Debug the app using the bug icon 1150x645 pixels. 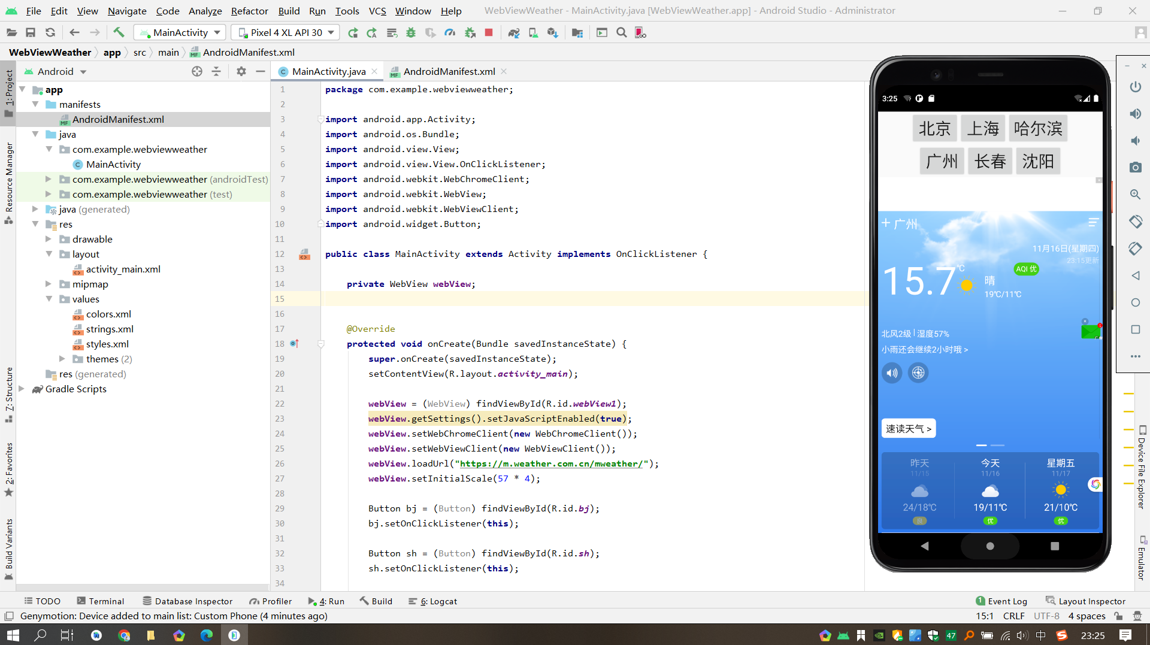tap(411, 32)
